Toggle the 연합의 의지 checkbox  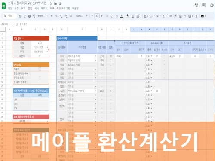point(40,78)
